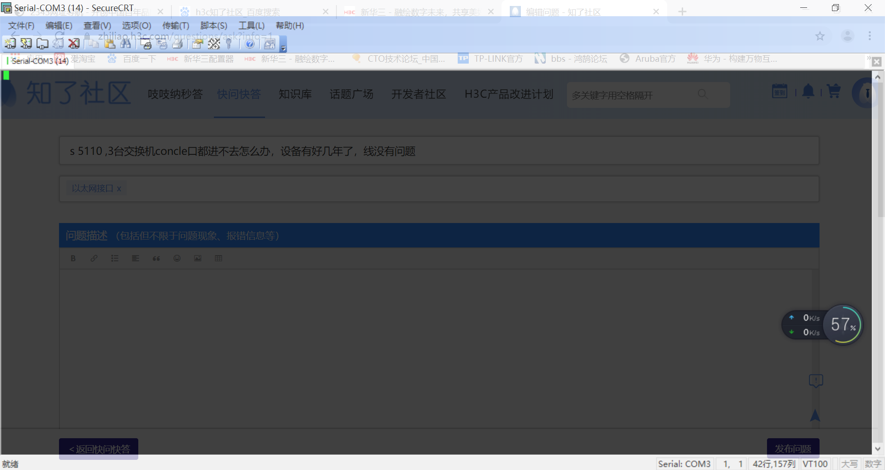Click the Reconnect icon in the SecureCRT toolbar
This screenshot has width=885, height=470.
point(58,44)
